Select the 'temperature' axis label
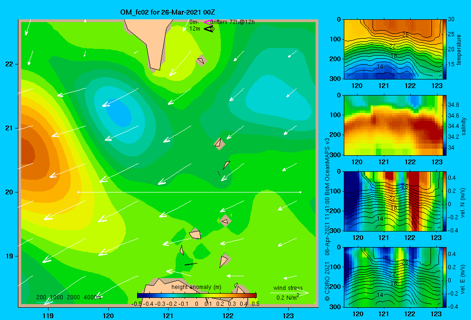Image resolution: width=471 pixels, height=320 pixels. (x=459, y=49)
